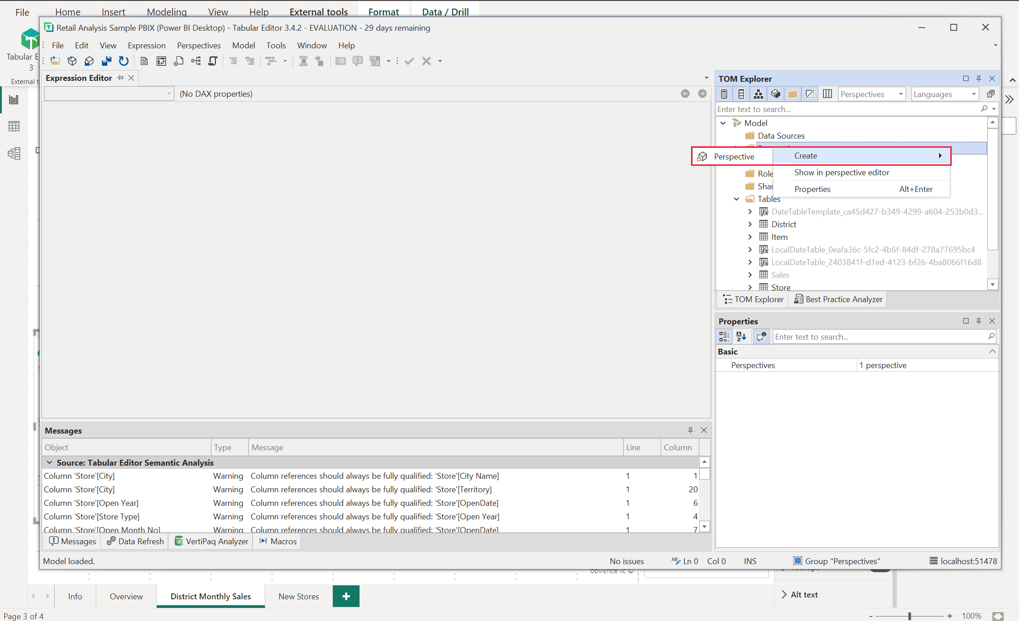Click Show in perspective editor menu item

841,172
